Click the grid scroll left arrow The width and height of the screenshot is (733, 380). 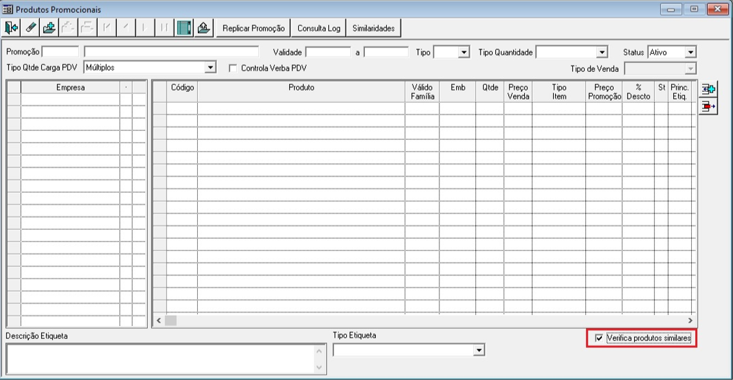coord(159,321)
